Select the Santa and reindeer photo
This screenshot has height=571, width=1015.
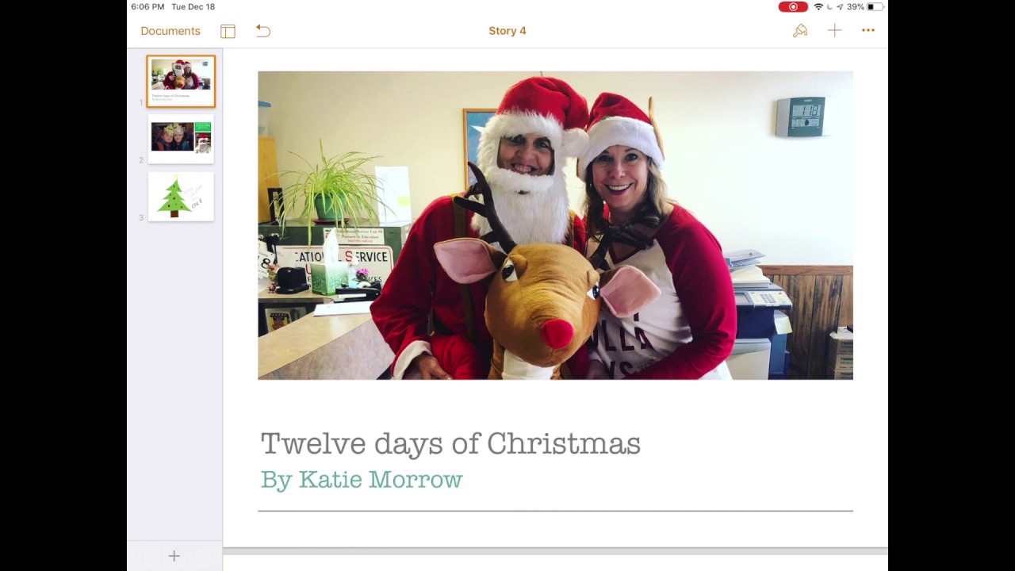(x=555, y=225)
